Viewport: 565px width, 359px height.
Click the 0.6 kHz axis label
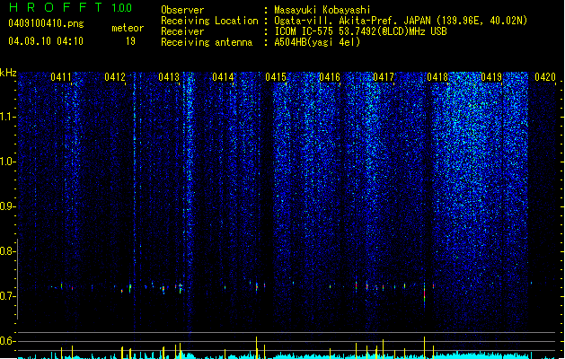pos(7,341)
